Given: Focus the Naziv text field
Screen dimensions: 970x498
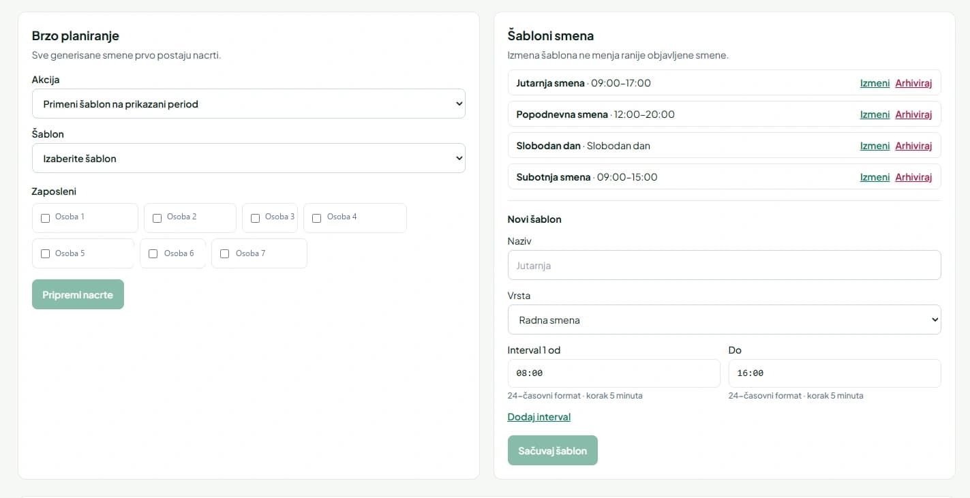Looking at the screenshot, I should click(724, 265).
